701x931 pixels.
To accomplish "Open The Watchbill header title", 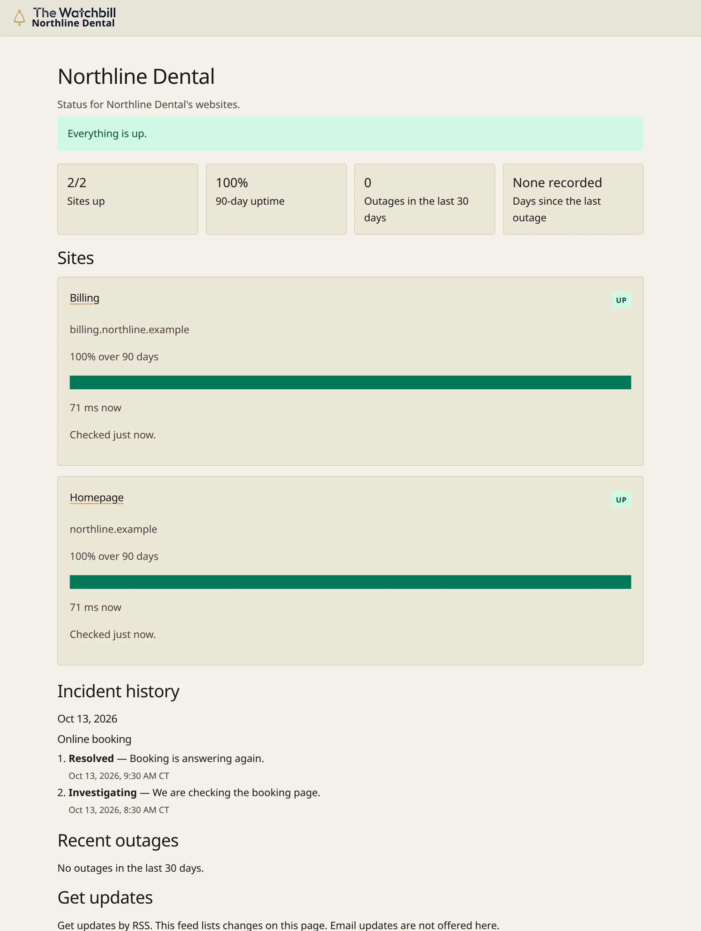I will click(75, 13).
